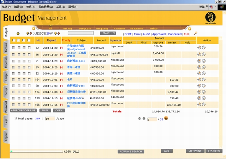Tick the fourth checkbox in row No. 124

[x=29, y=92]
